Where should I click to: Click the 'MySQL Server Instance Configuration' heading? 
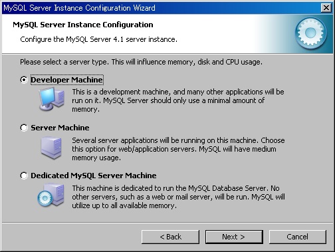(x=83, y=25)
